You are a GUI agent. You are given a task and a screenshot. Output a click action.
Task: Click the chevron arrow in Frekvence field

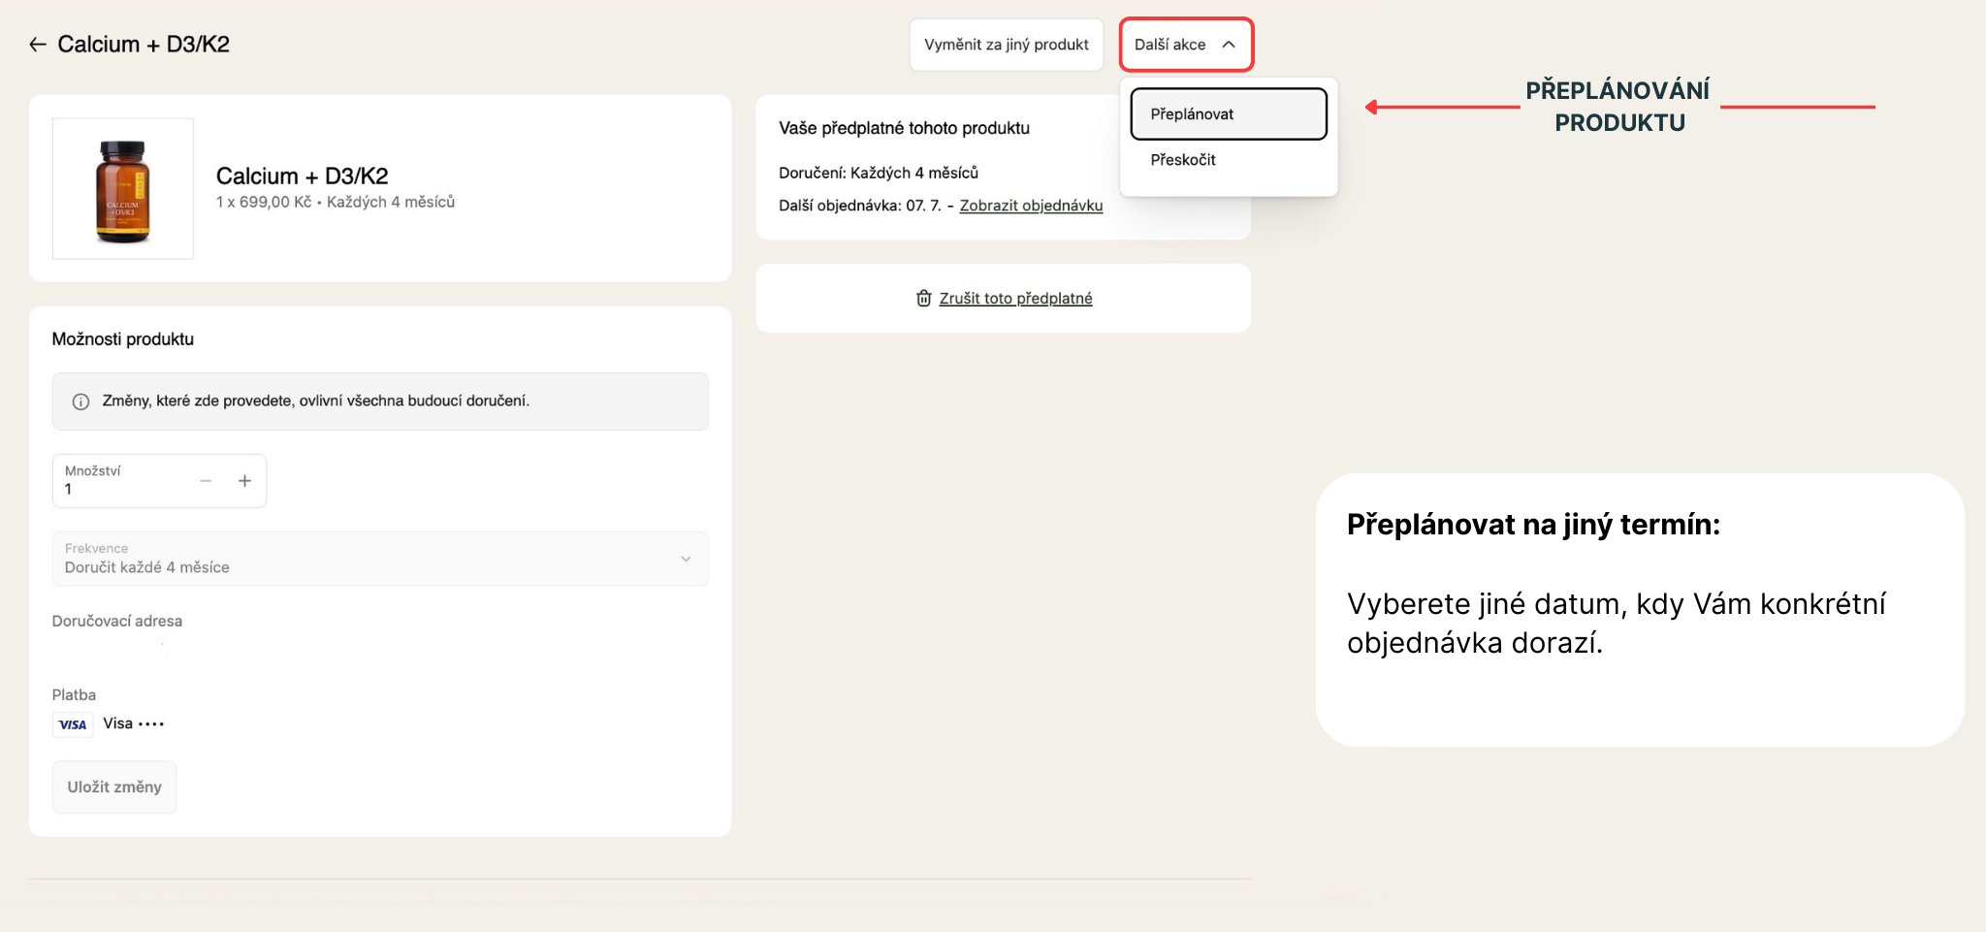pyautogui.click(x=686, y=559)
